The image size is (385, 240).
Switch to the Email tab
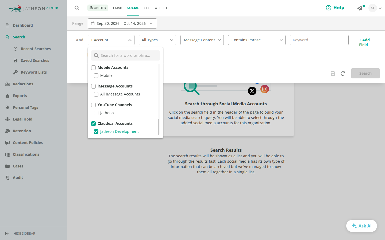(118, 8)
